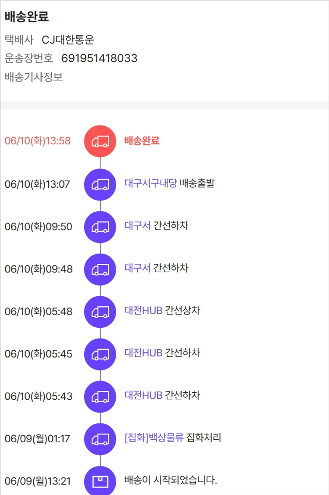Open 대전HUB link for 간선상차
This screenshot has width=329, height=495.
coord(143,311)
